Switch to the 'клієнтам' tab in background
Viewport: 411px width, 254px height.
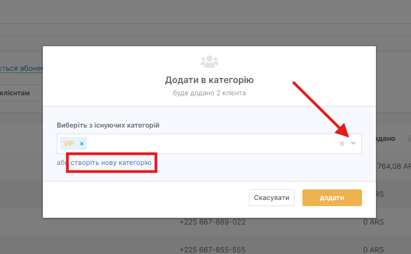coord(15,92)
